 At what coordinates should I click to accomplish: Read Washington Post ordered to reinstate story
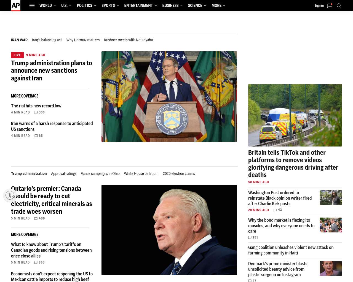click(280, 198)
